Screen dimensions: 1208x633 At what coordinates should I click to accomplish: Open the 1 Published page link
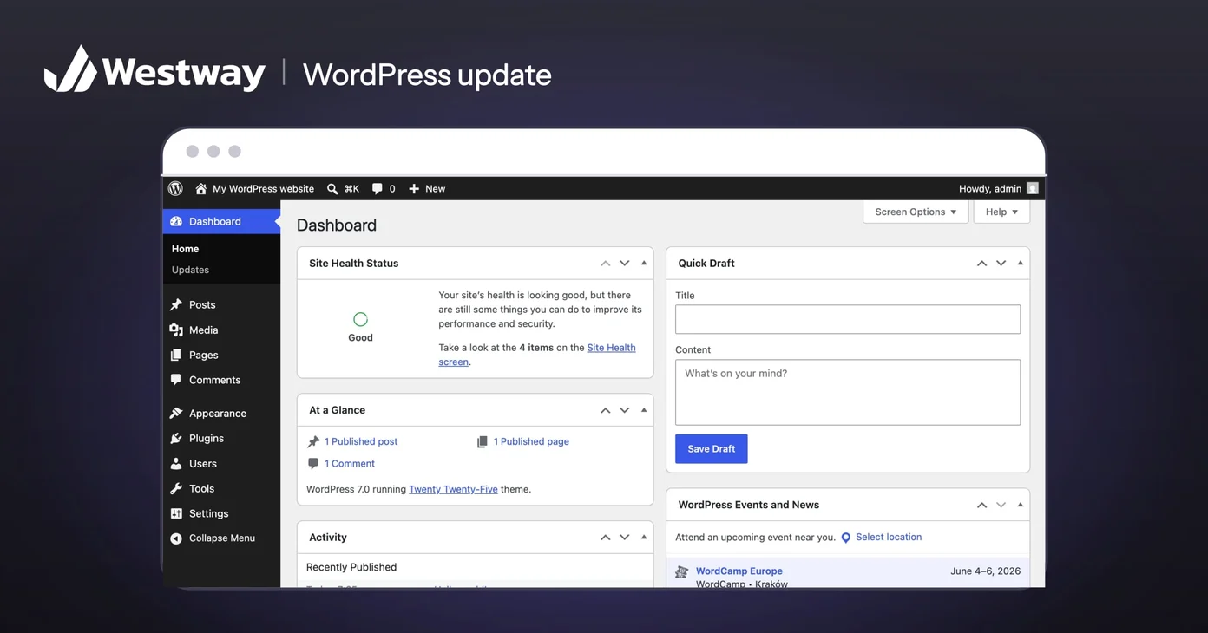click(531, 441)
